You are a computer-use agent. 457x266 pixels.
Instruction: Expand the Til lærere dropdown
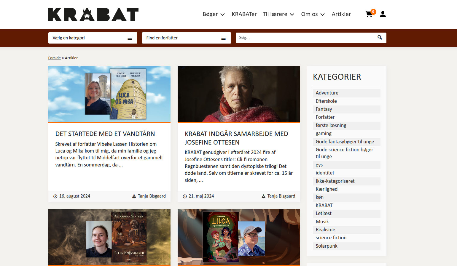[278, 14]
